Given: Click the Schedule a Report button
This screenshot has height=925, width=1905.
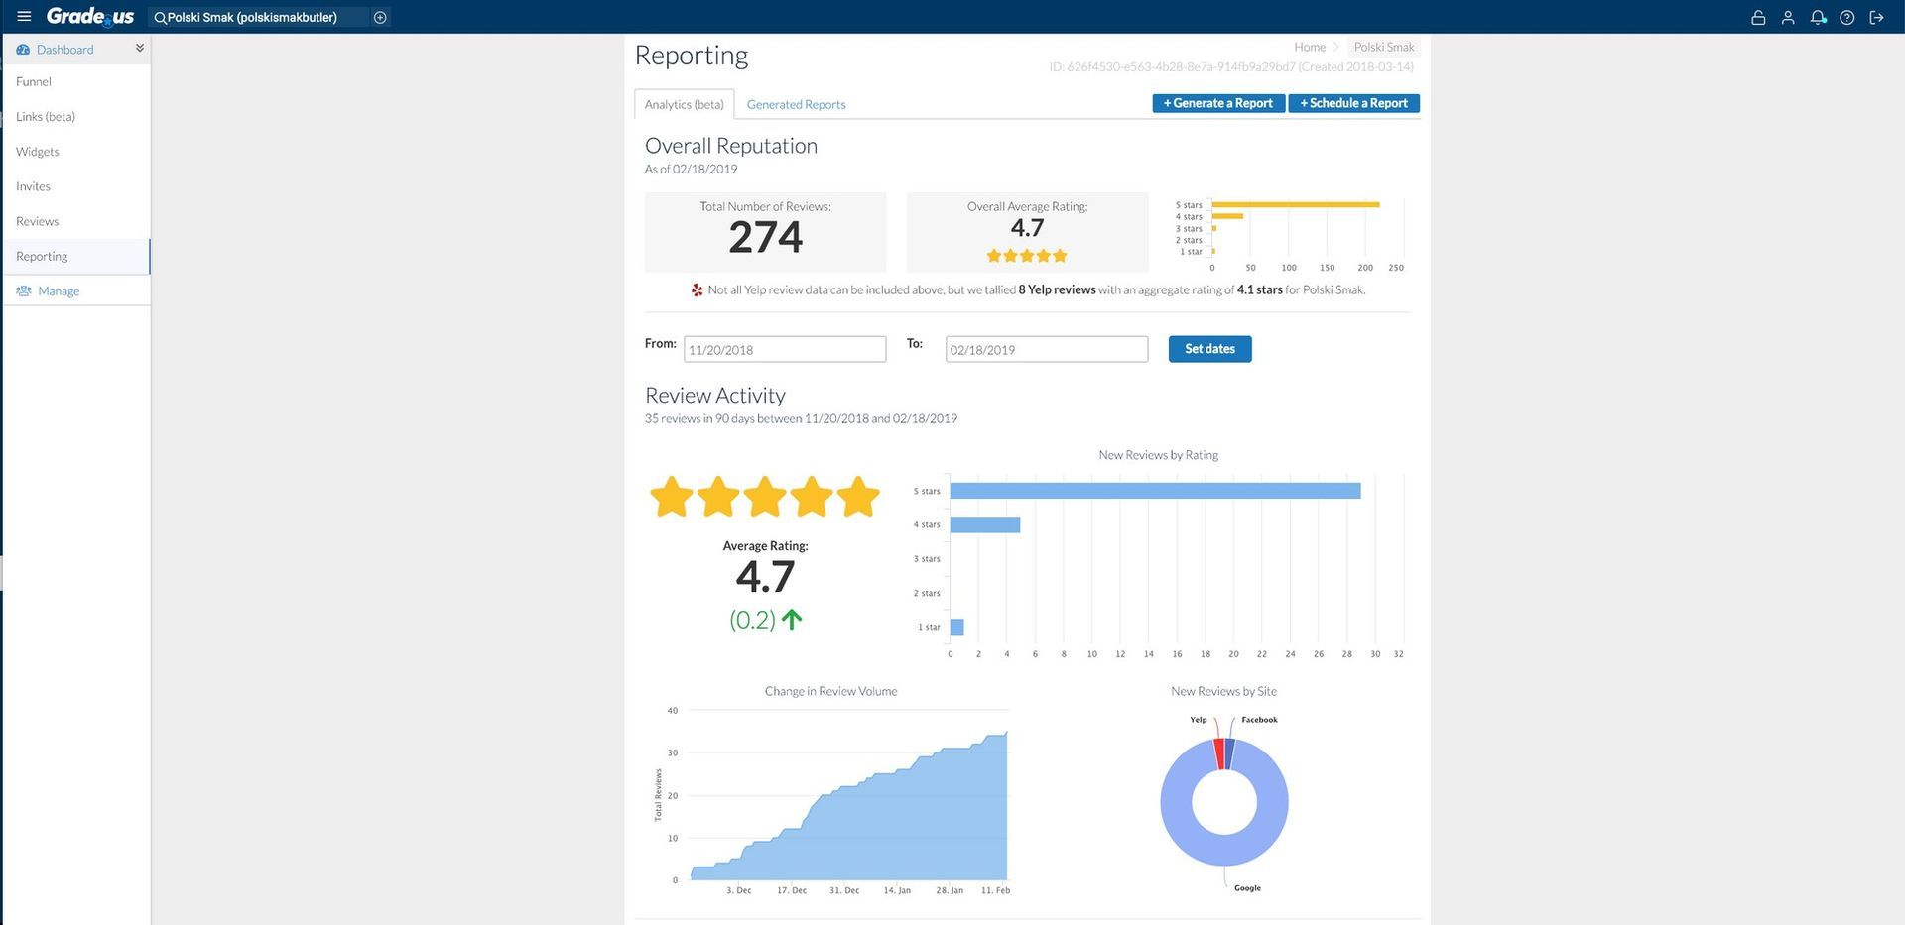Looking at the screenshot, I should point(1354,103).
